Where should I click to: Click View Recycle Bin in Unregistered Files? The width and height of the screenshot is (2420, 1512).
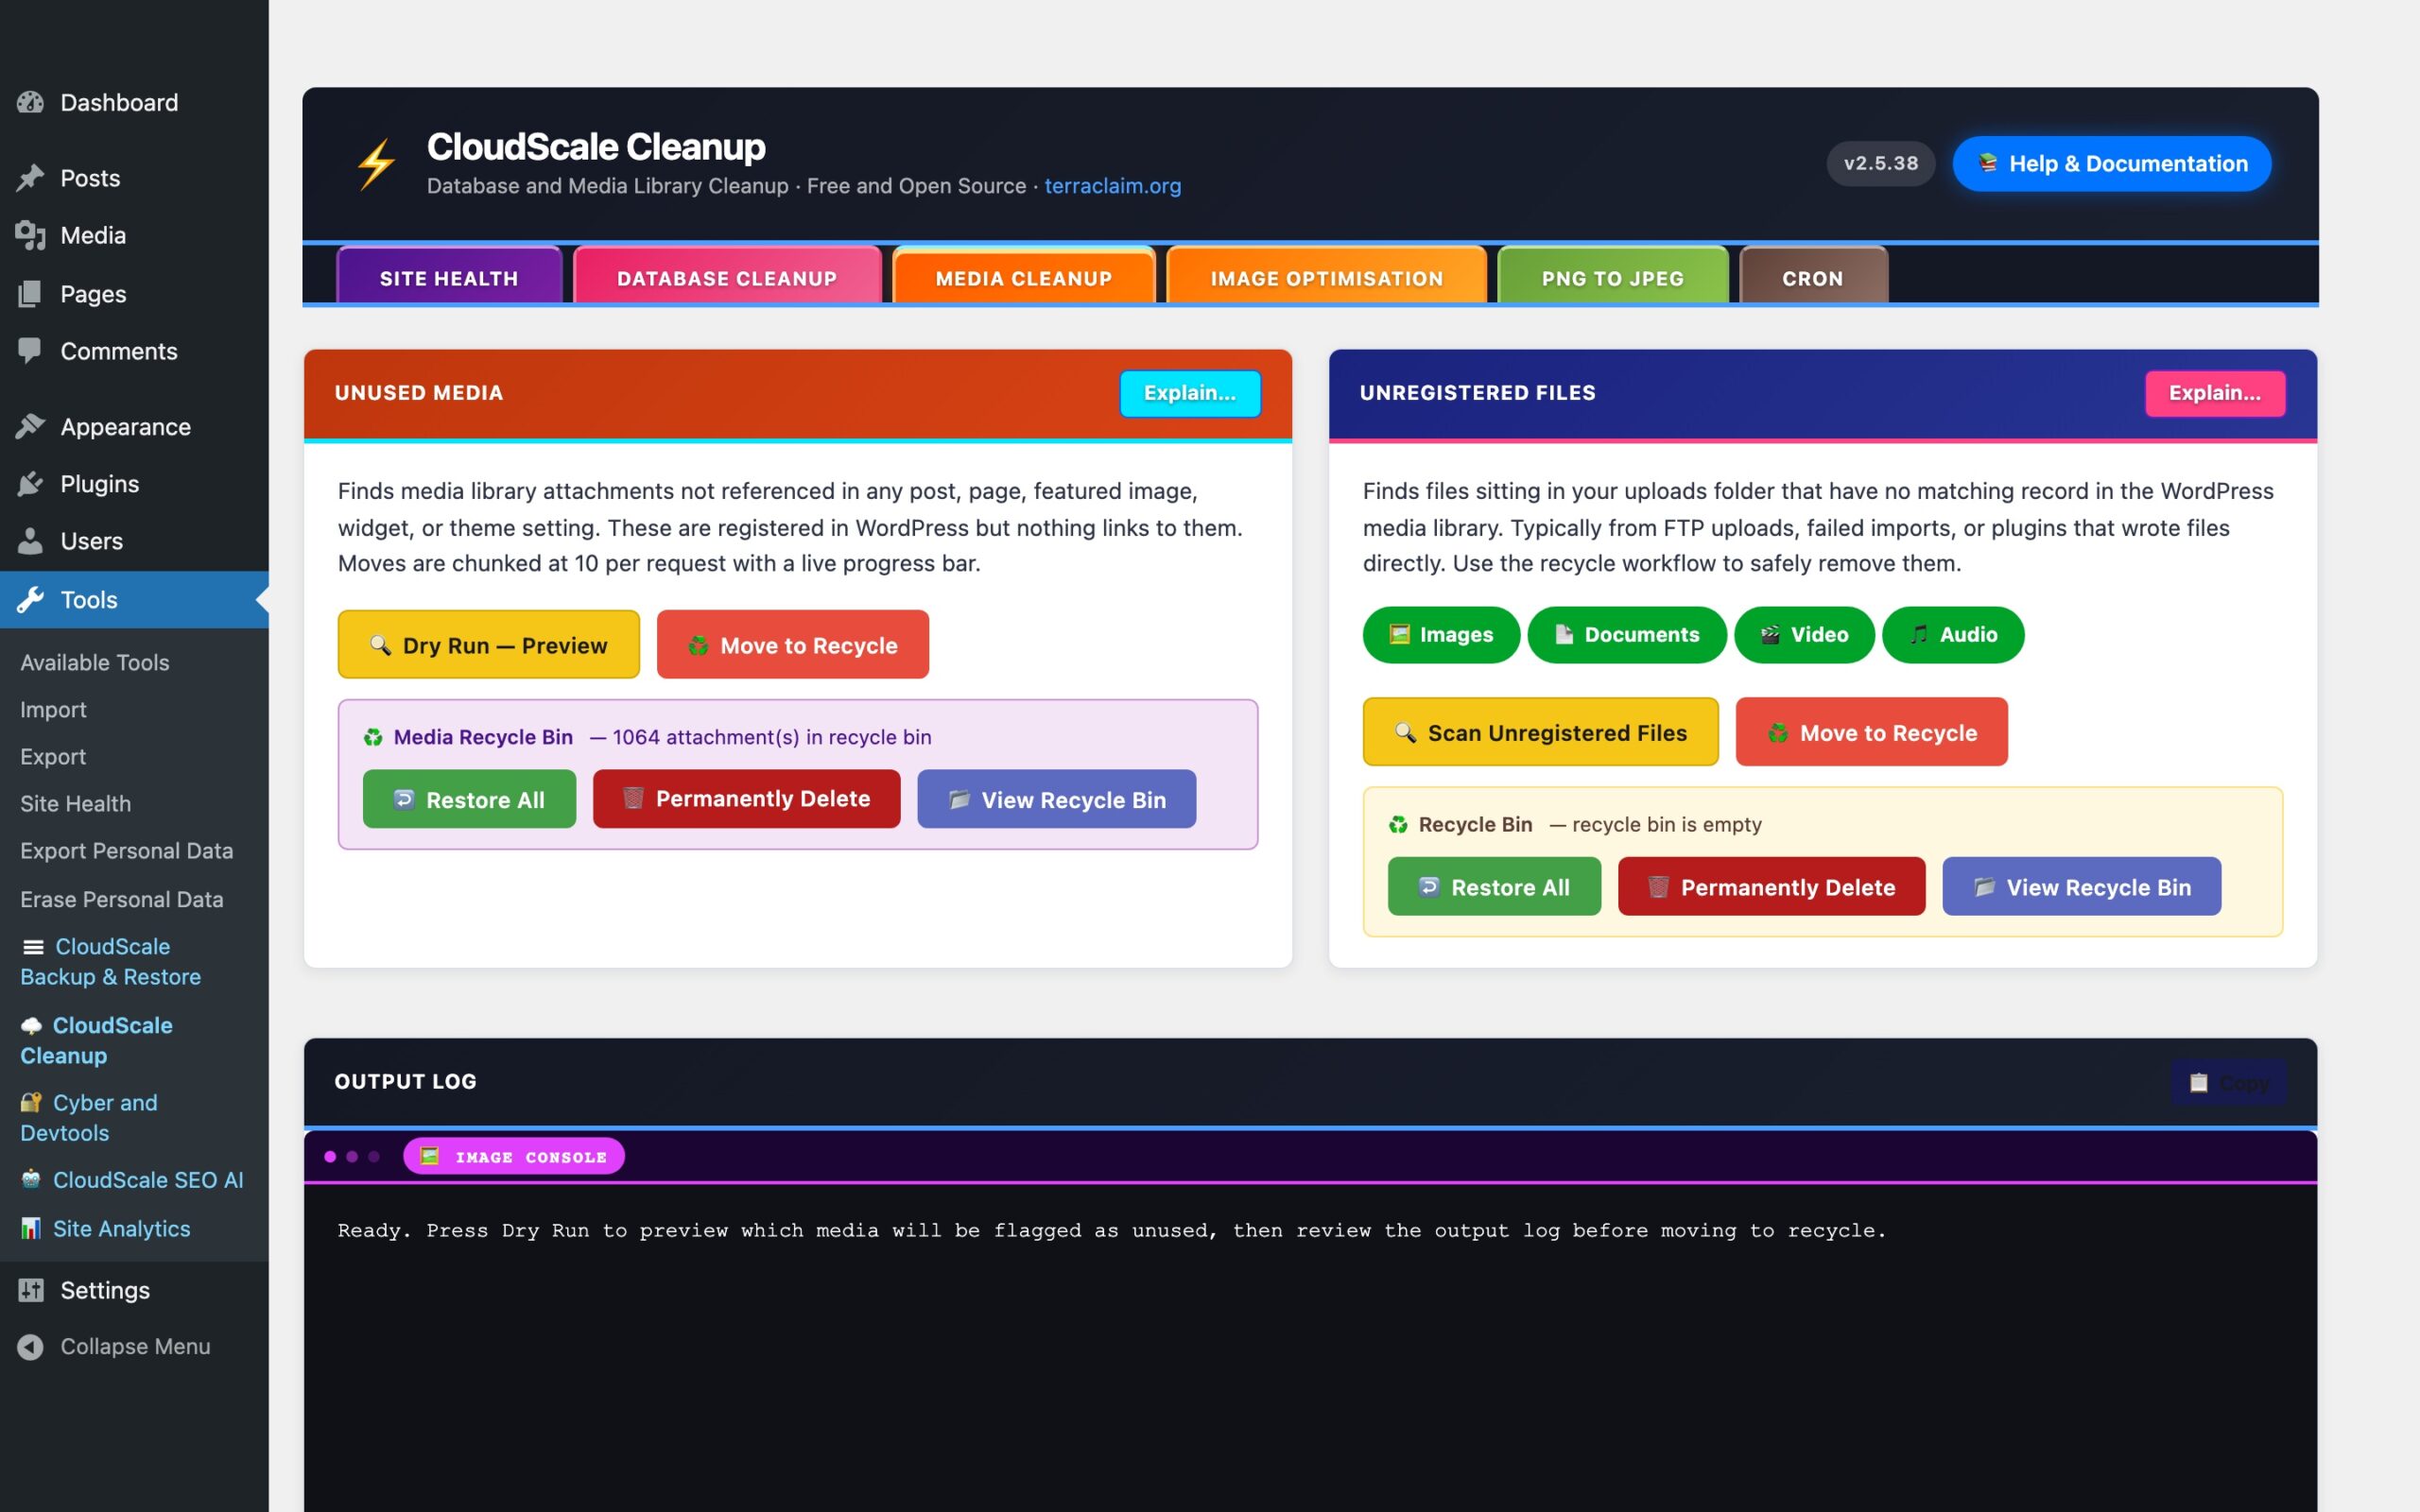[x=2081, y=886]
